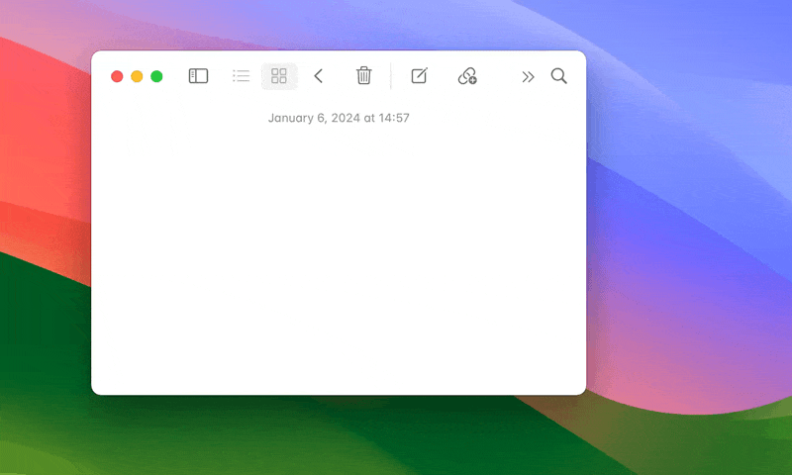Go back with the chevron arrow
Viewport: 792px width, 475px height.
point(318,76)
